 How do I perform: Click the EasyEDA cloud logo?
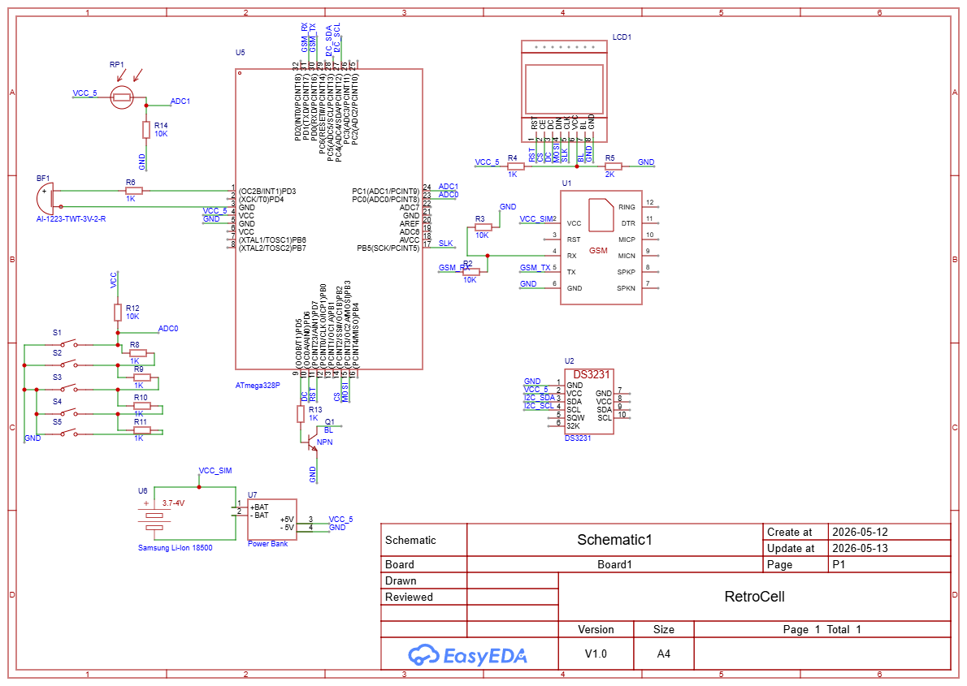point(423,654)
